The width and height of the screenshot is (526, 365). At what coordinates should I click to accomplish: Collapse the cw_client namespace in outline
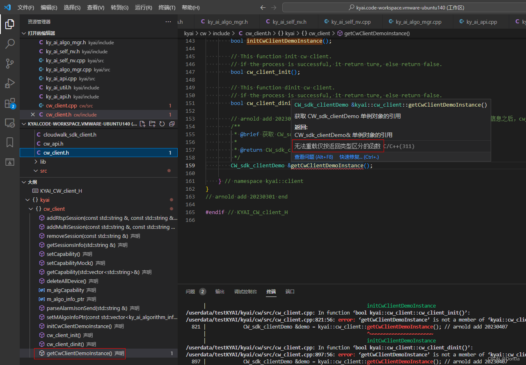pos(31,209)
